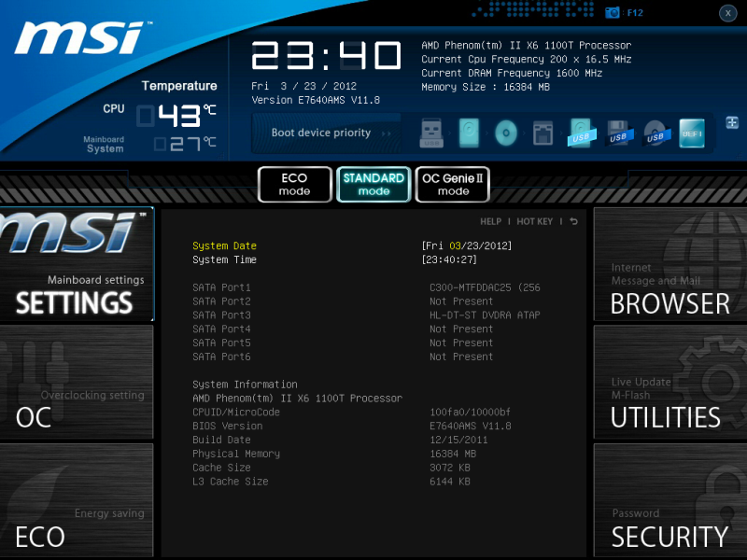Edit the time field 23:40:27

point(449,259)
